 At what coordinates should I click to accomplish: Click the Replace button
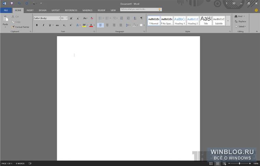(x=240, y=22)
